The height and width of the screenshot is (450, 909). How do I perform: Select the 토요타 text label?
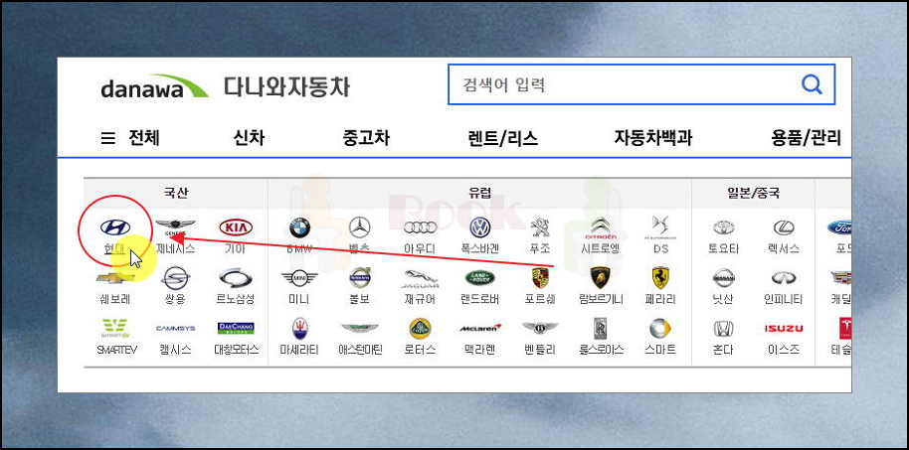tap(723, 249)
